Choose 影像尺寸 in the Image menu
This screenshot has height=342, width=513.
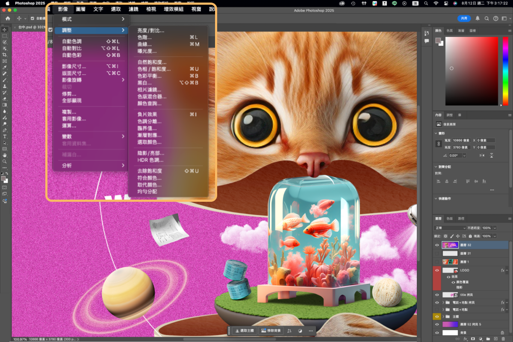[74, 66]
